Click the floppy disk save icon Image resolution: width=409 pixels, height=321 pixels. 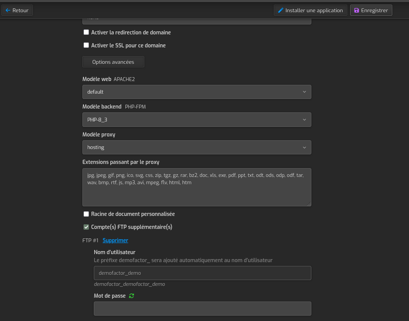[x=357, y=10]
